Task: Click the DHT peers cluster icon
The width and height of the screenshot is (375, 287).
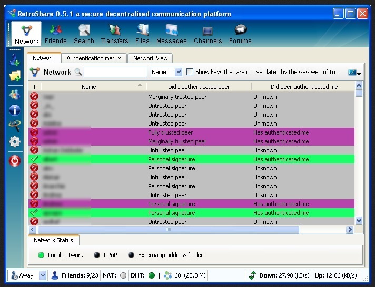Action: (167, 275)
